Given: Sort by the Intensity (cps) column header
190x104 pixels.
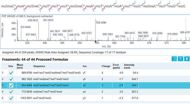Looking at the screenshot, I should click(x=129, y=66).
